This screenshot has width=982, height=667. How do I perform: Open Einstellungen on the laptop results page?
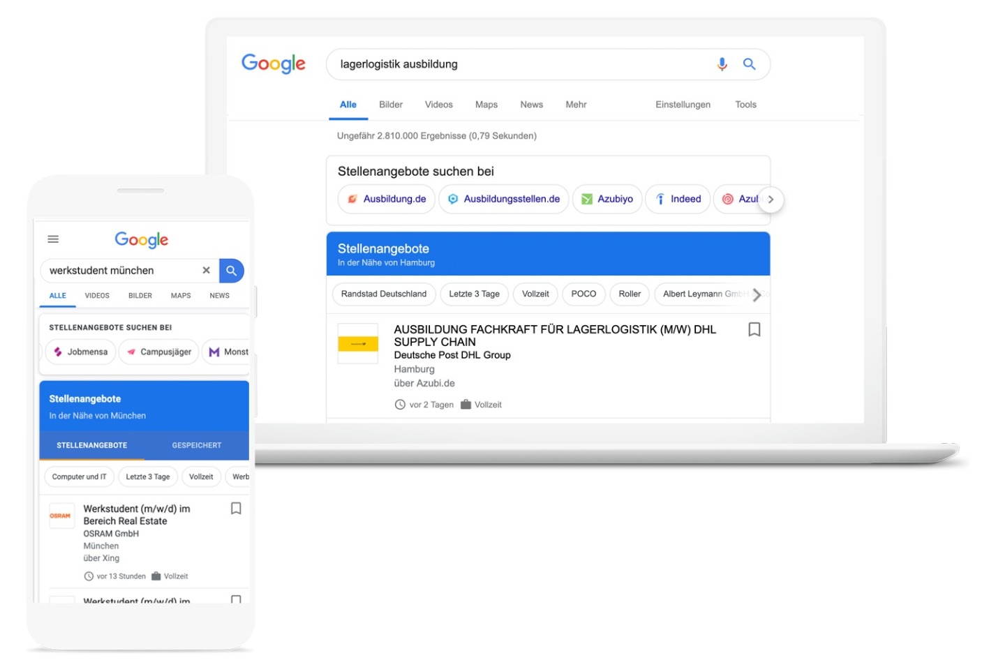[683, 105]
